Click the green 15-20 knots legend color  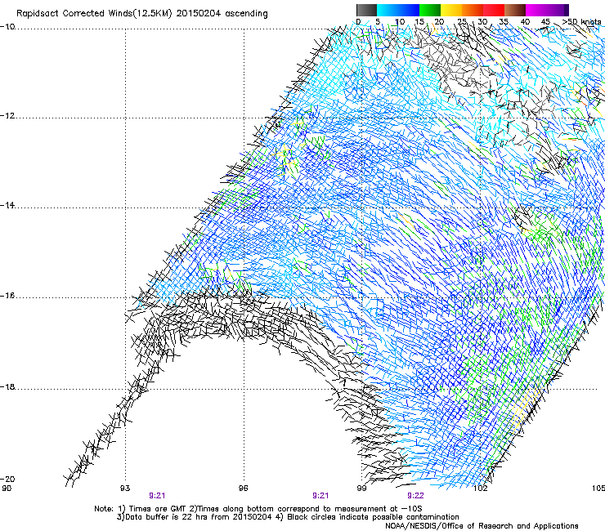pos(430,10)
